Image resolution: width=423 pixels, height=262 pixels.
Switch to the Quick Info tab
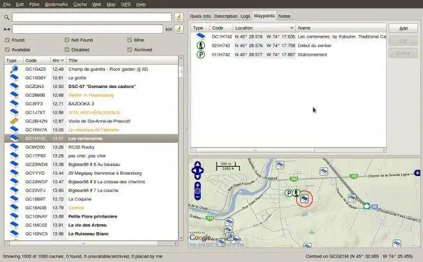pos(200,16)
